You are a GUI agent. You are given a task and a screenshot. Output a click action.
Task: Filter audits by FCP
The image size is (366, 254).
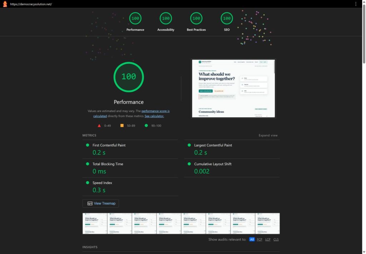point(259,239)
